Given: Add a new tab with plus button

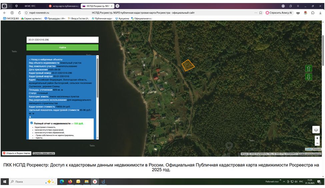Looking at the screenshot, I should (x=117, y=6).
